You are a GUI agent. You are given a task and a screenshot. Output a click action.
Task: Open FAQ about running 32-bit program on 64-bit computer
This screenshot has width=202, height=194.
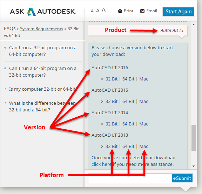coord(43,51)
